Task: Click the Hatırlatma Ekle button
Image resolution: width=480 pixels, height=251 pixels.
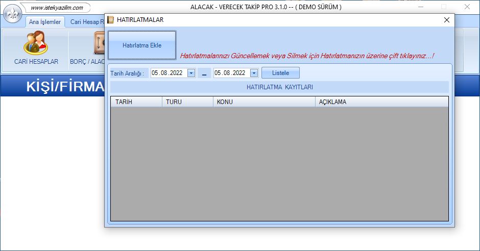Action: [142, 45]
